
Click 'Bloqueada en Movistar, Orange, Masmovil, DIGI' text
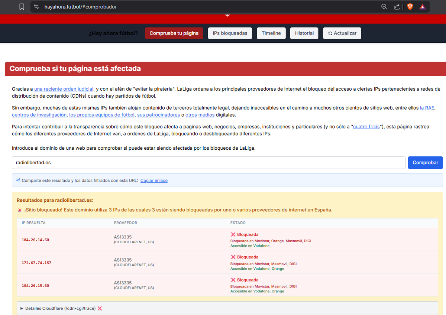coord(271,241)
